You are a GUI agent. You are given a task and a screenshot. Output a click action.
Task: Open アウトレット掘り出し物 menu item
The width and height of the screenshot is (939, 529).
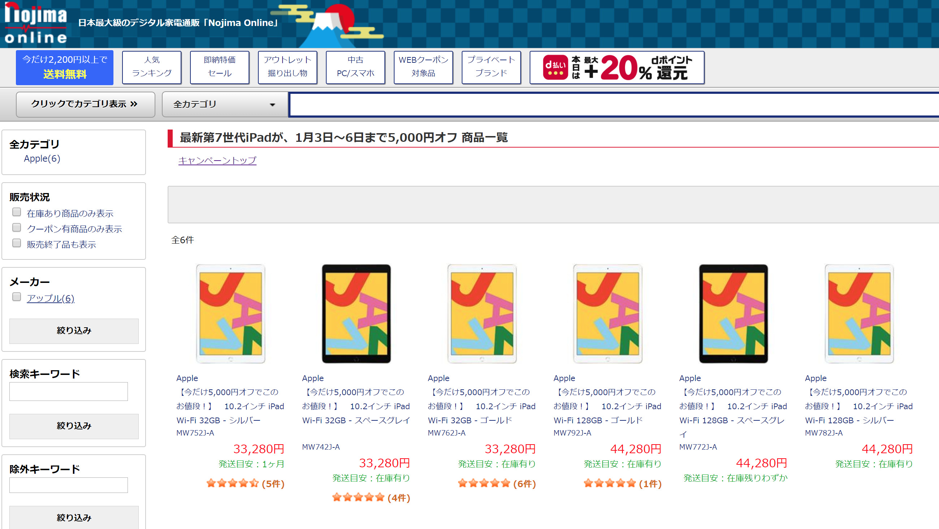(287, 67)
